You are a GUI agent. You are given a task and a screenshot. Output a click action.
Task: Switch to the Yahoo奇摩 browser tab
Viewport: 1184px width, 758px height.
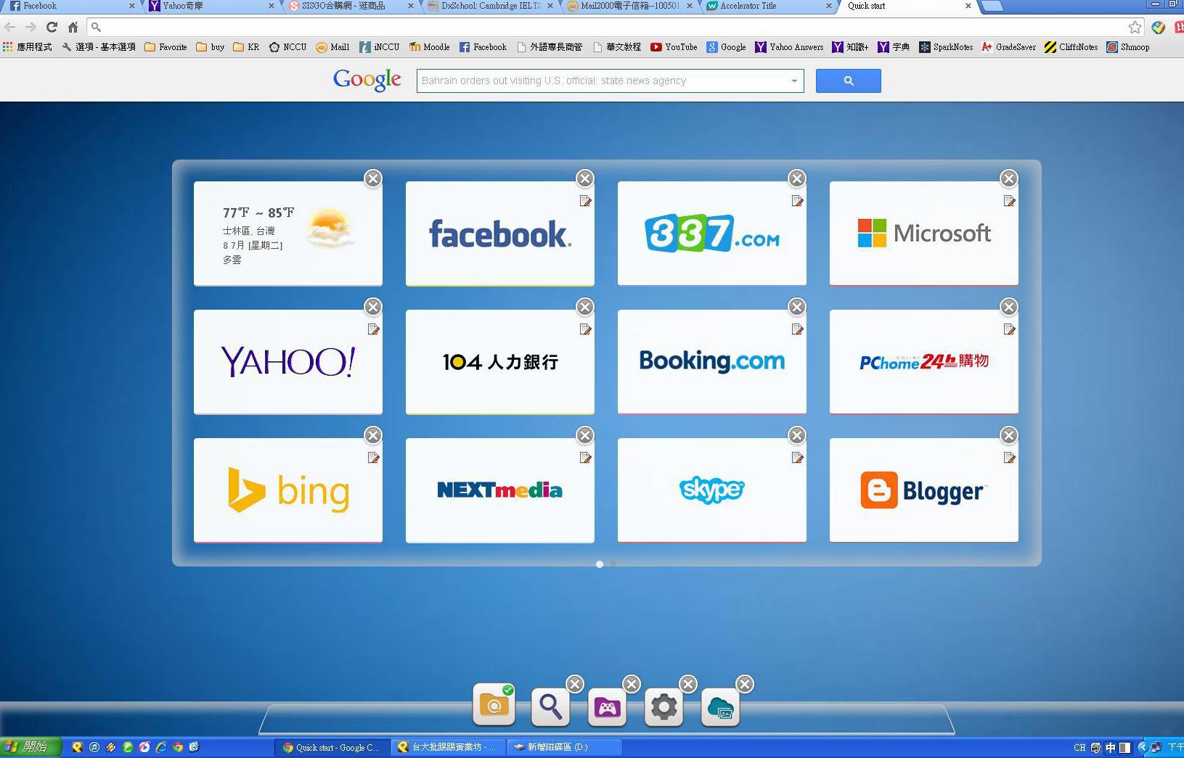click(210, 6)
